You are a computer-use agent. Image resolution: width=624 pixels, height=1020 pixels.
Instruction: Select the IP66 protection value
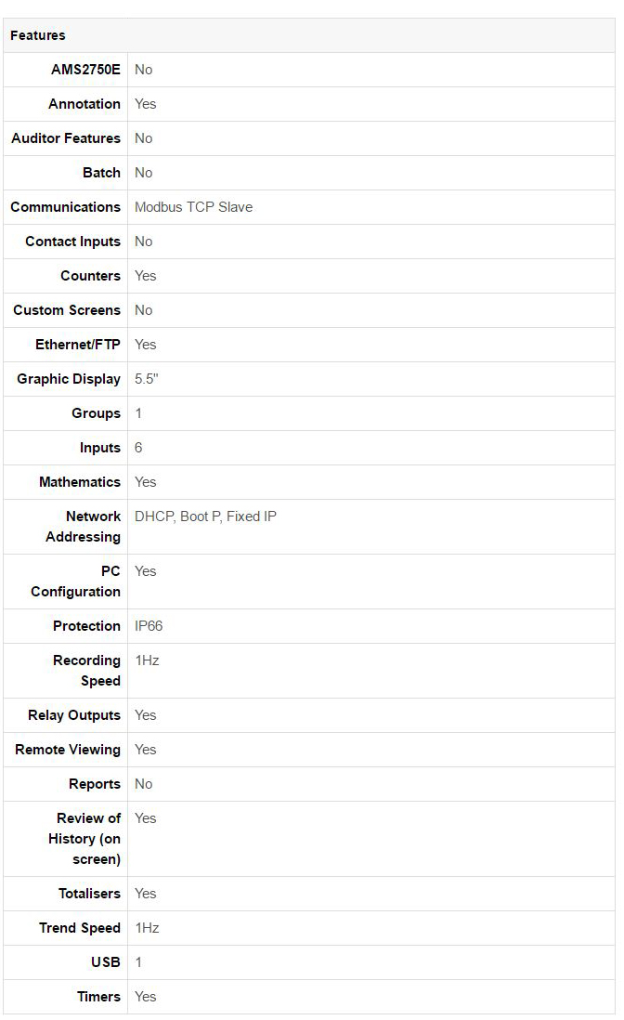(x=149, y=626)
